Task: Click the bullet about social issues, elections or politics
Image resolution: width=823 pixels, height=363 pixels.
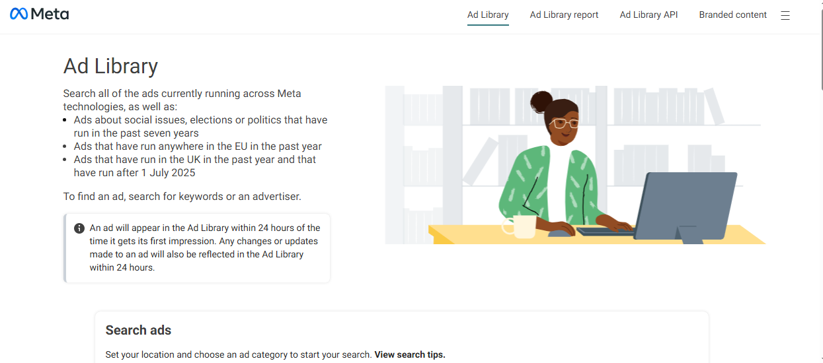Action: coord(200,126)
